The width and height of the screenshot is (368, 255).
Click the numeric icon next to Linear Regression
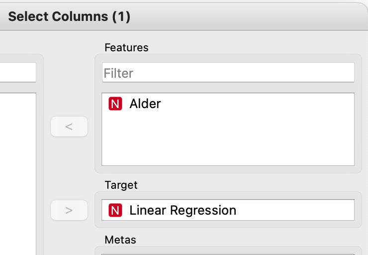[x=115, y=211]
